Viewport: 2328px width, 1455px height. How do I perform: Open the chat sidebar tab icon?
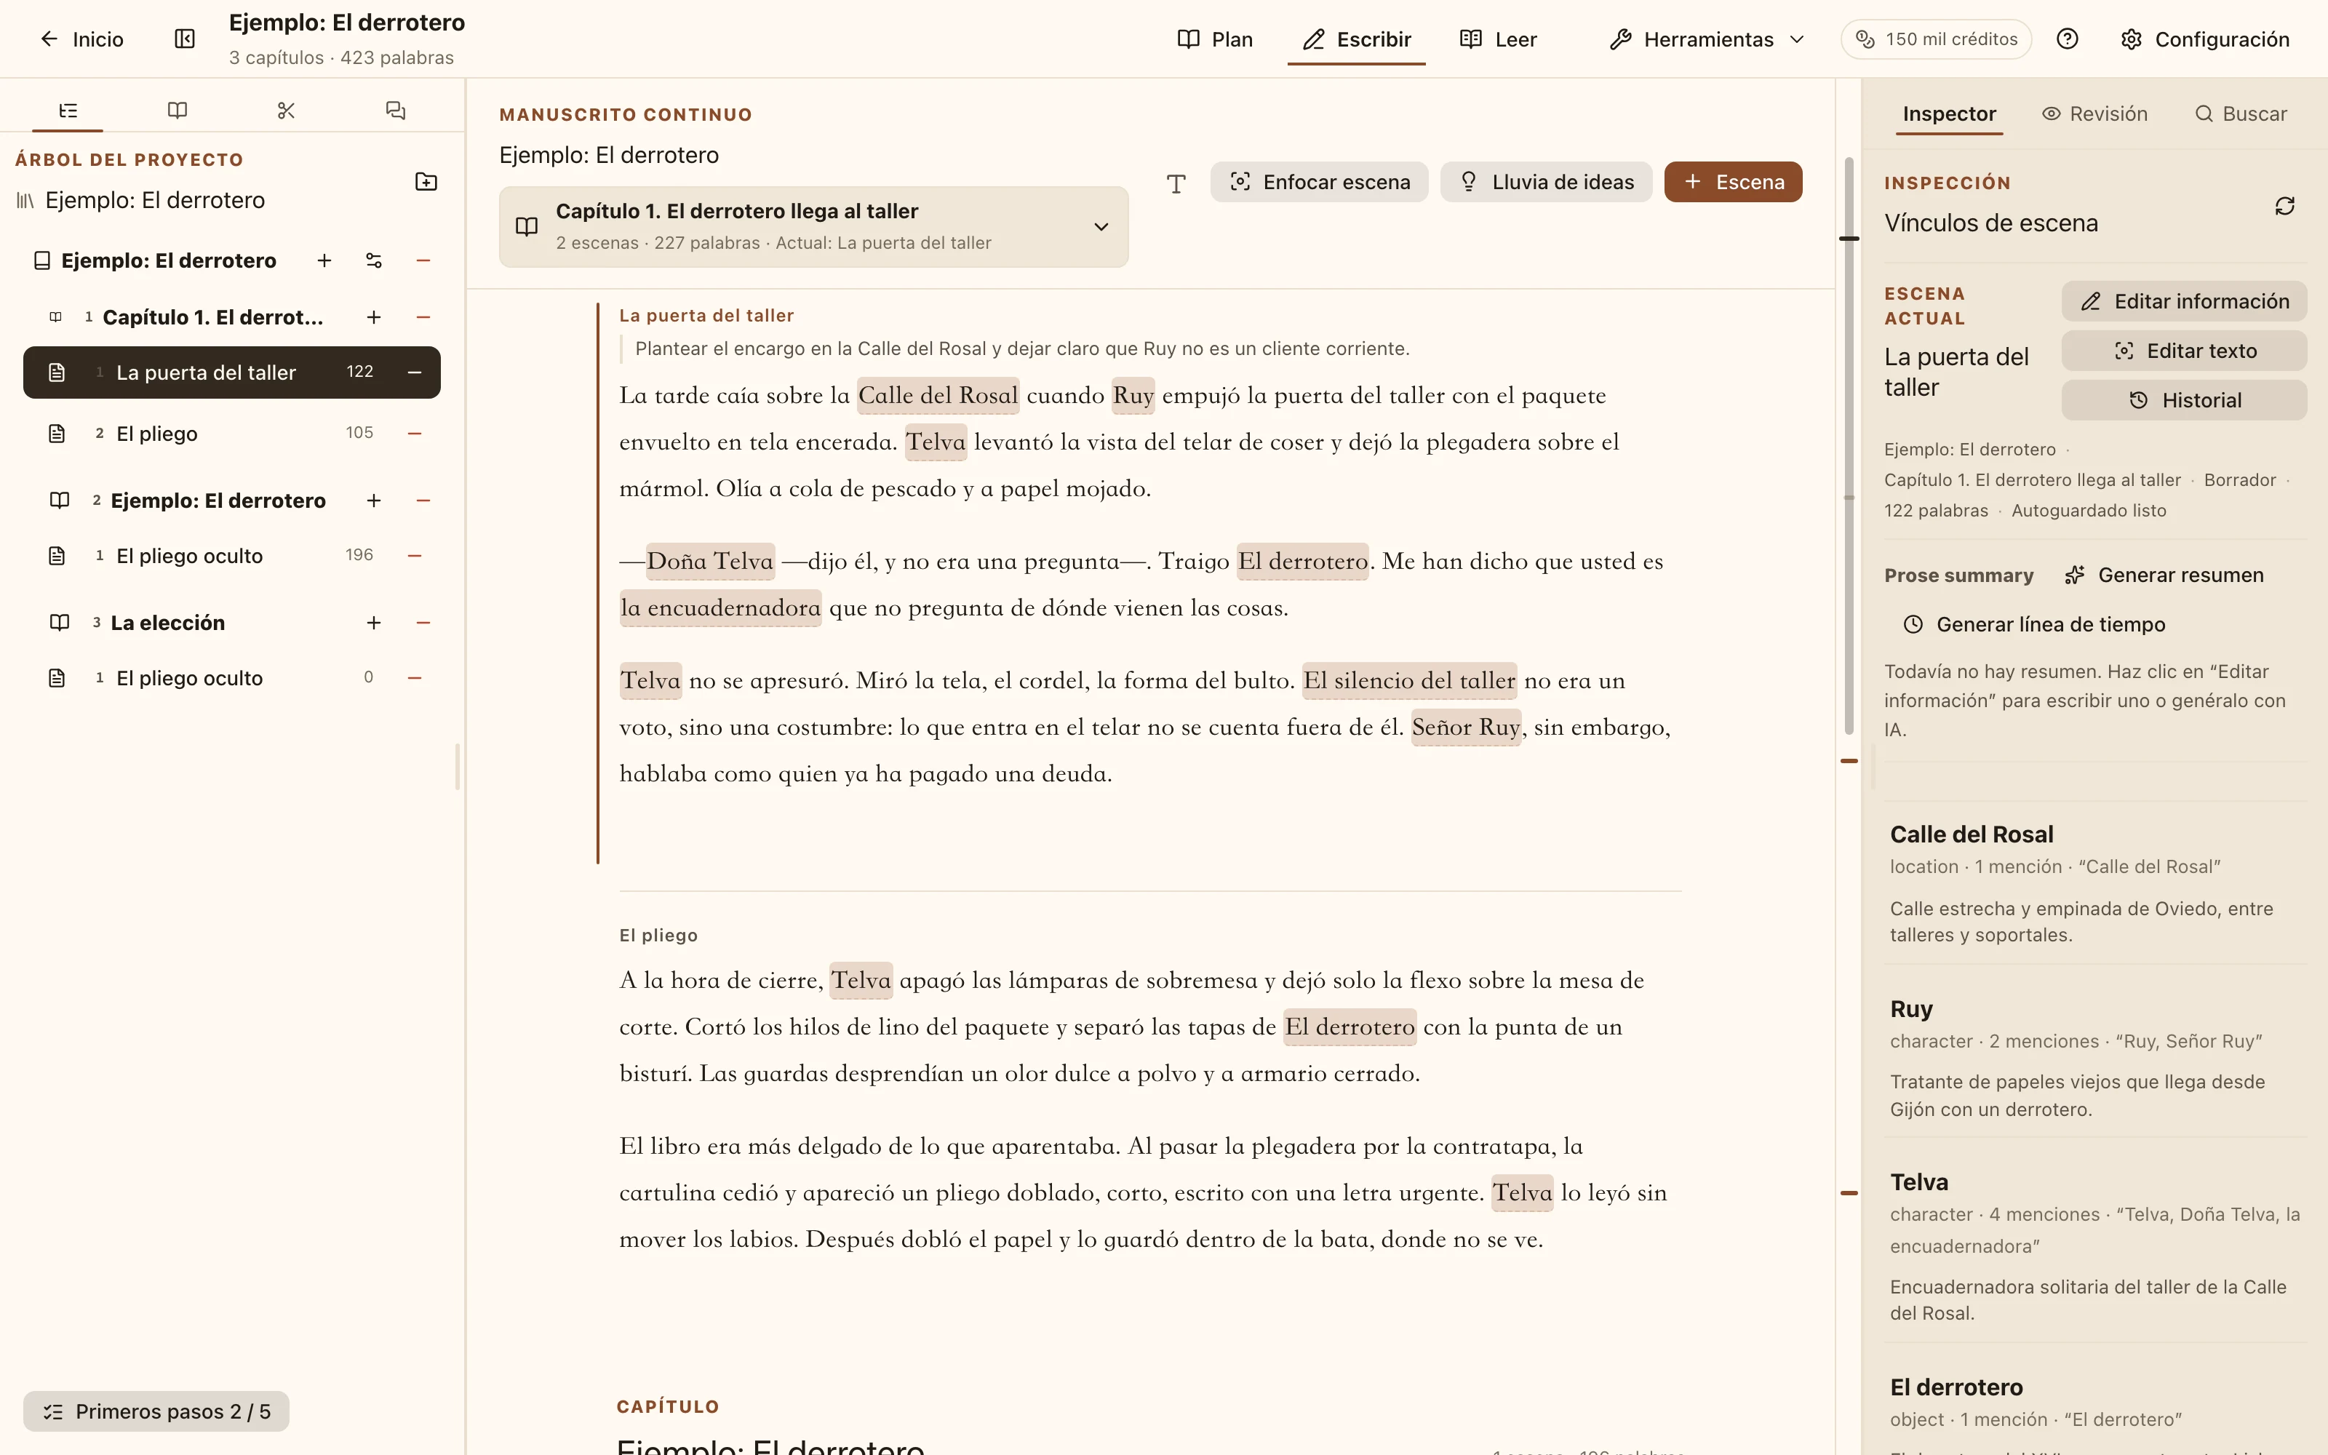395,111
